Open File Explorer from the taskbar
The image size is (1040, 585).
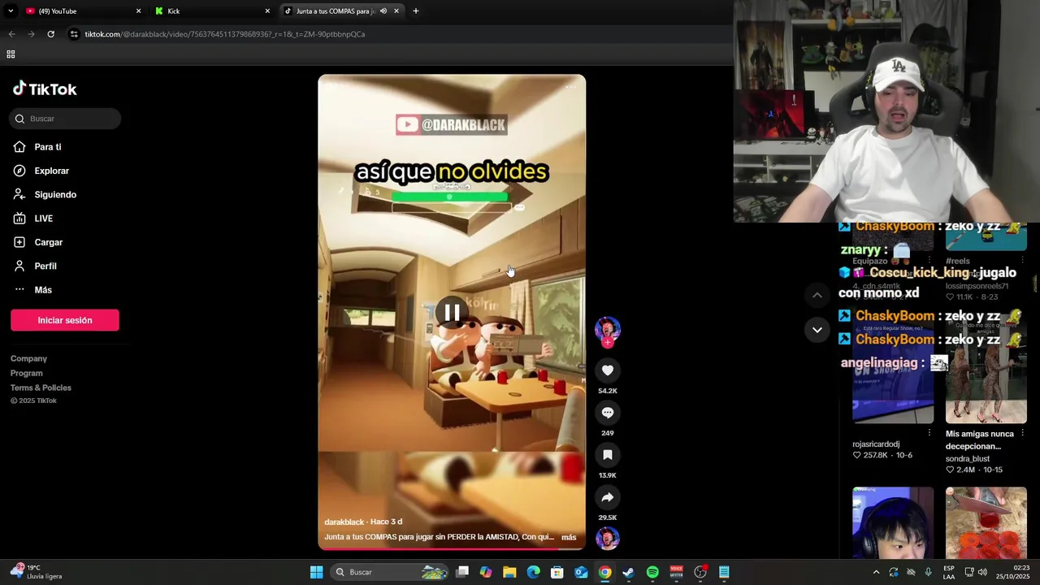(509, 572)
